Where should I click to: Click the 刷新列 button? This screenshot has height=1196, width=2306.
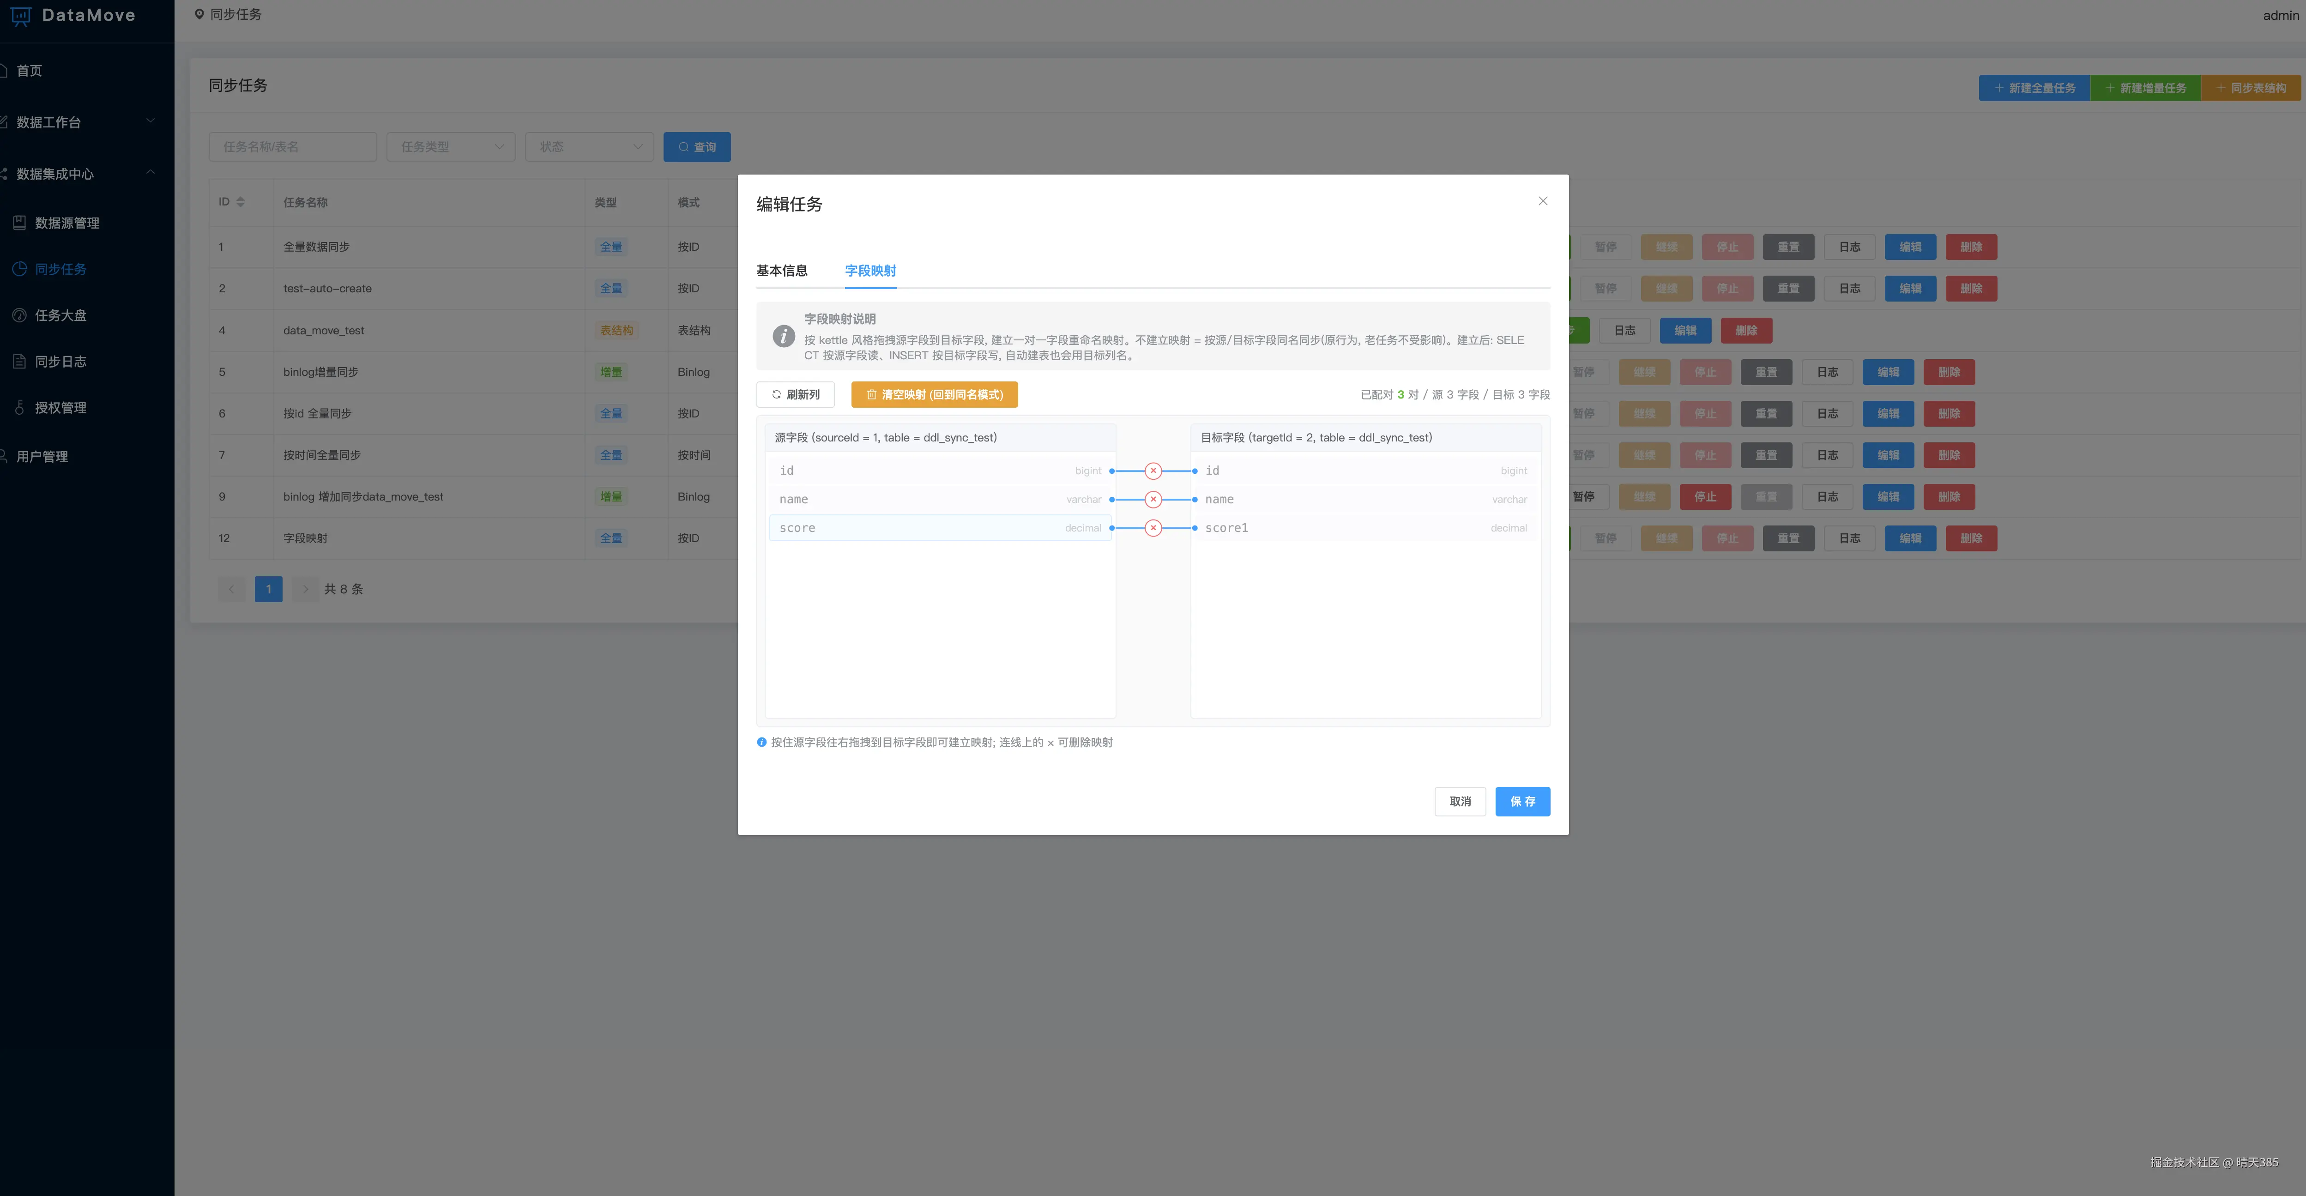pos(795,395)
